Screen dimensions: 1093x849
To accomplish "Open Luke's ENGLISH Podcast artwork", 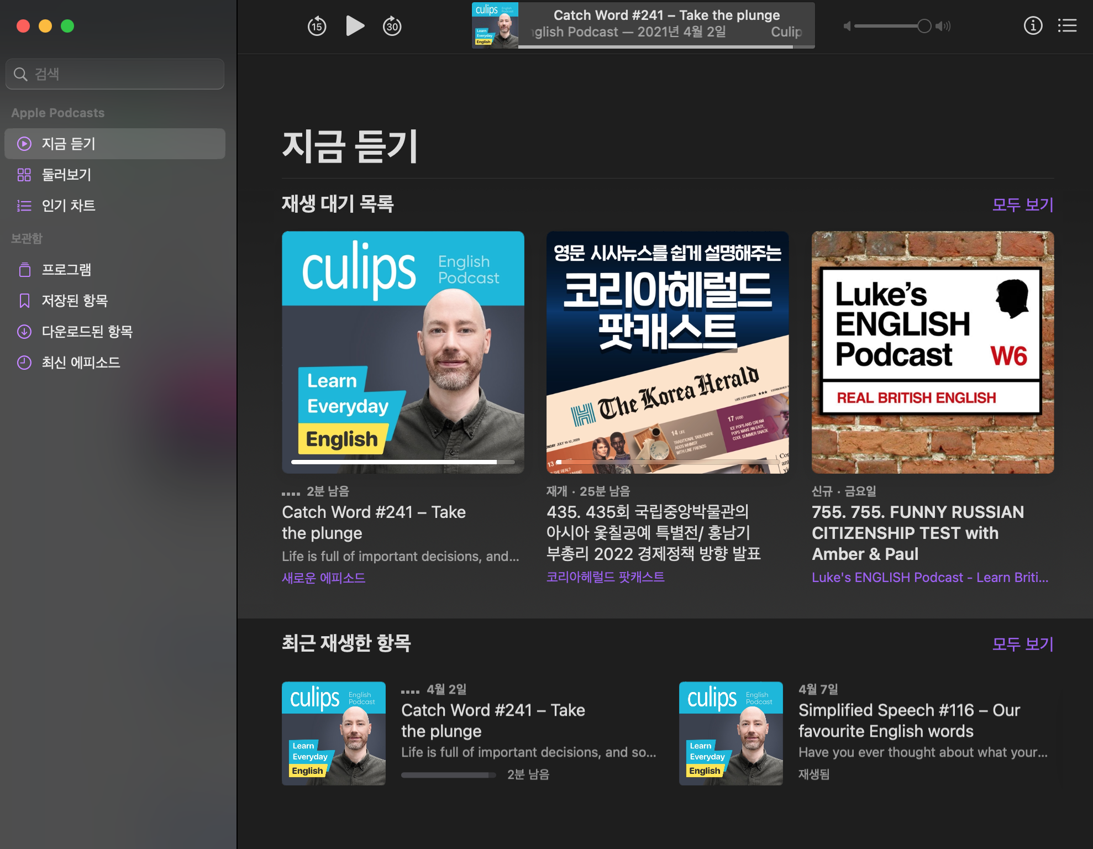I will (932, 352).
